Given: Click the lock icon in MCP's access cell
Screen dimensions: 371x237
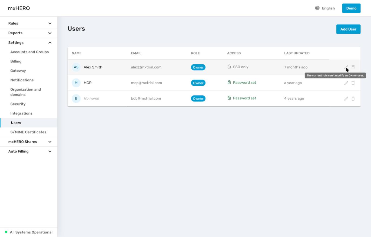Looking at the screenshot, I should coord(229,83).
